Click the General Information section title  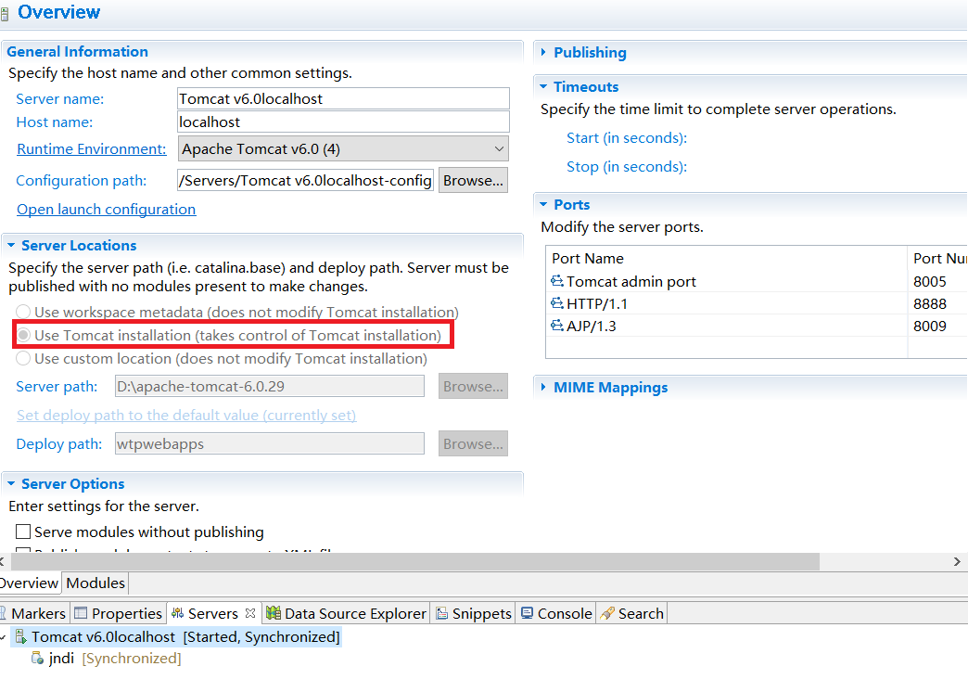point(77,51)
